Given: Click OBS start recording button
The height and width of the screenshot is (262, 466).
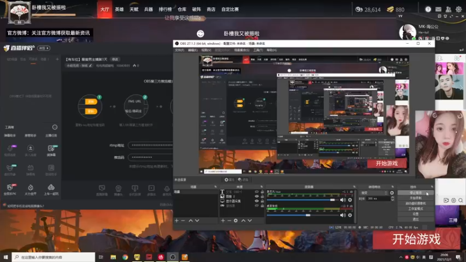Looking at the screenshot, I should pos(415,198).
